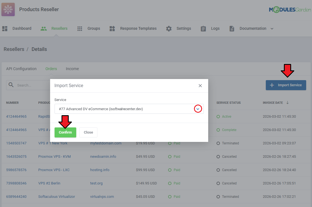Click the Resellers people icon

pos(43,28)
